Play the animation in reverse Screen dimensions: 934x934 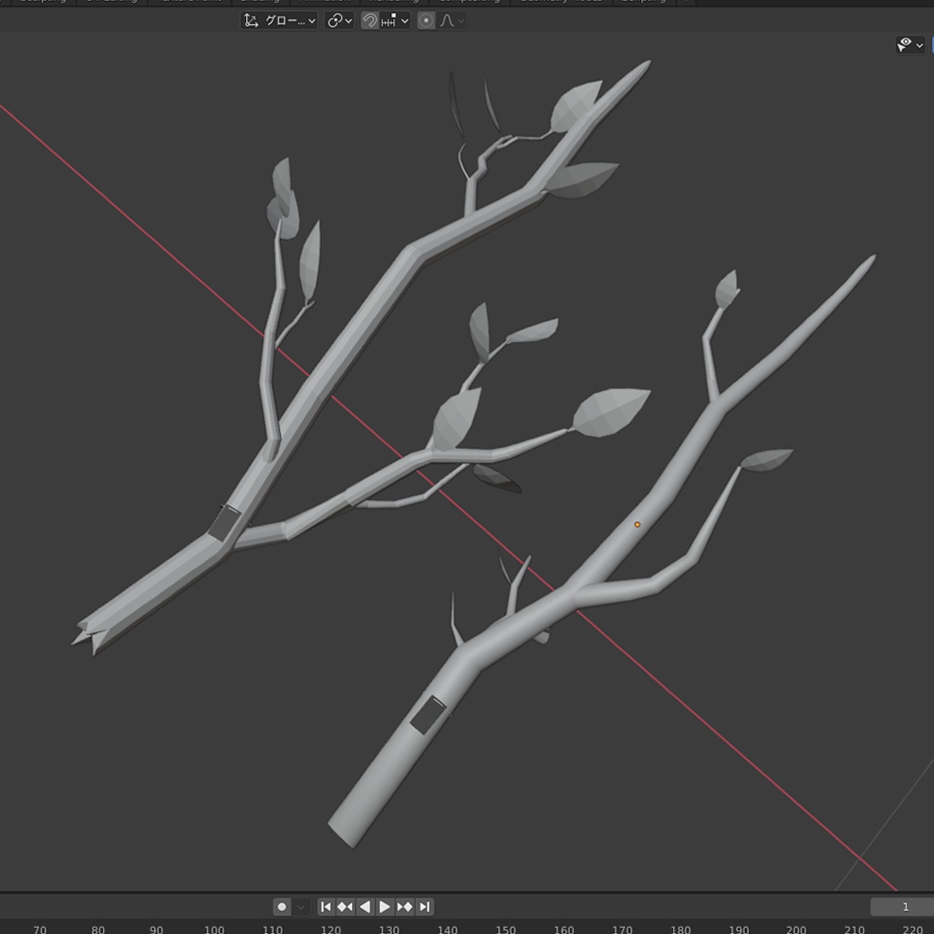click(x=365, y=907)
